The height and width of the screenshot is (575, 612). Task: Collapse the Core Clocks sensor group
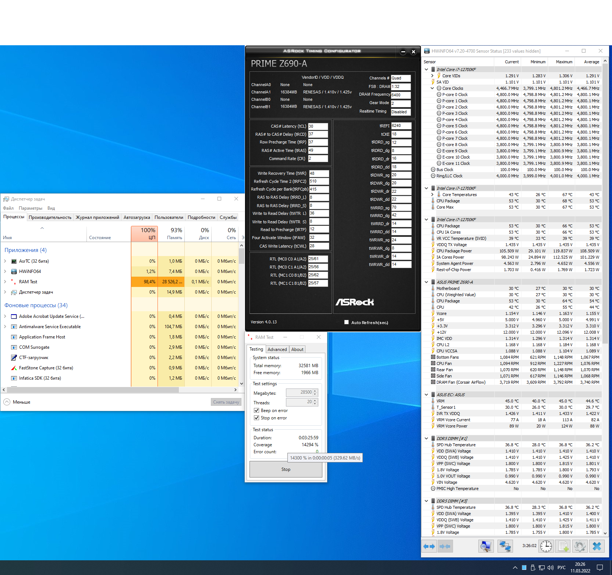[x=432, y=88]
